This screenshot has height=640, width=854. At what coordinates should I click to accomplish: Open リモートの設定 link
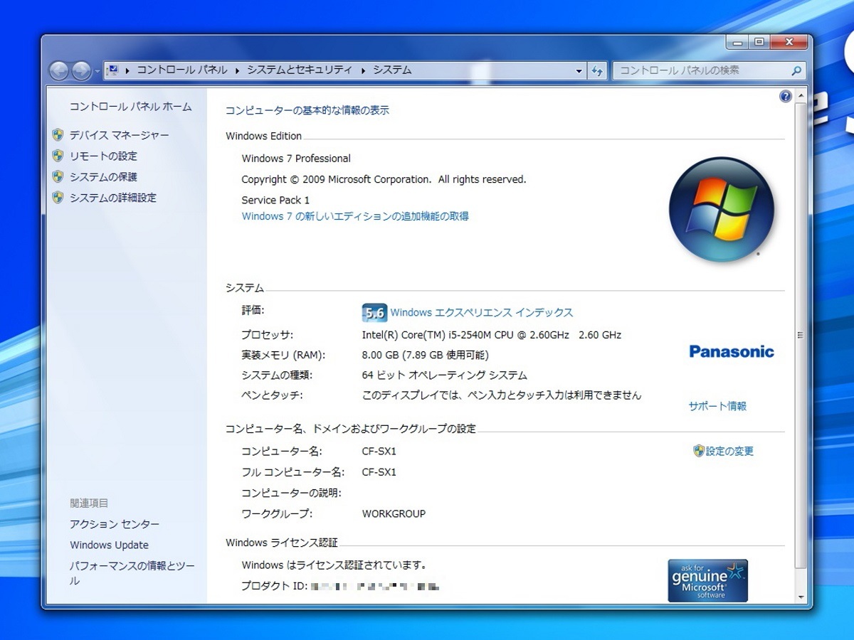point(103,156)
